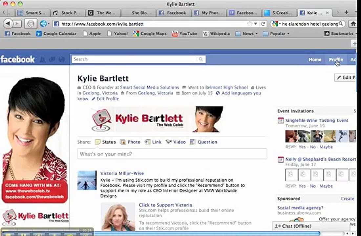
Task: Switch to the My Phot... tab
Action: 209,13
